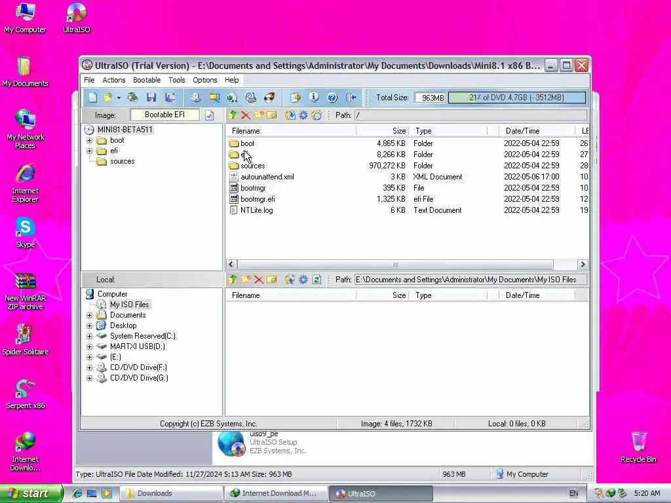The image size is (671, 503).
Task: Click the Windows start button
Action: [x=31, y=493]
